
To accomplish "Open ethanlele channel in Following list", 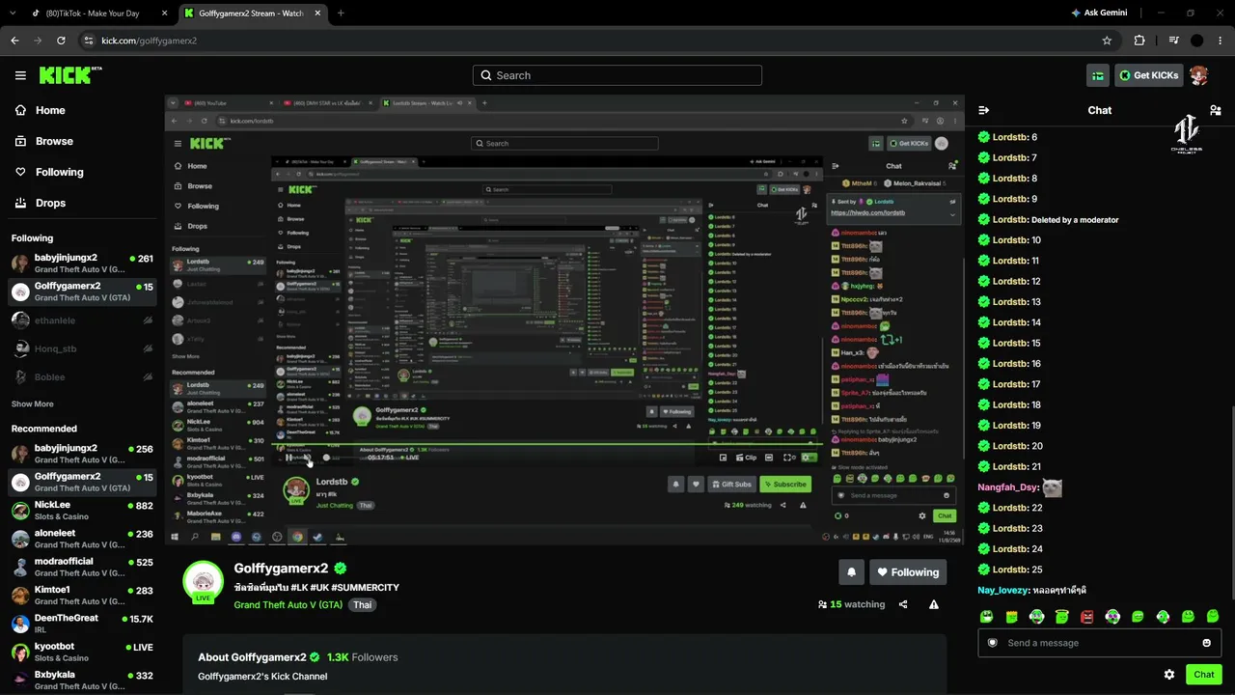I will [x=82, y=320].
